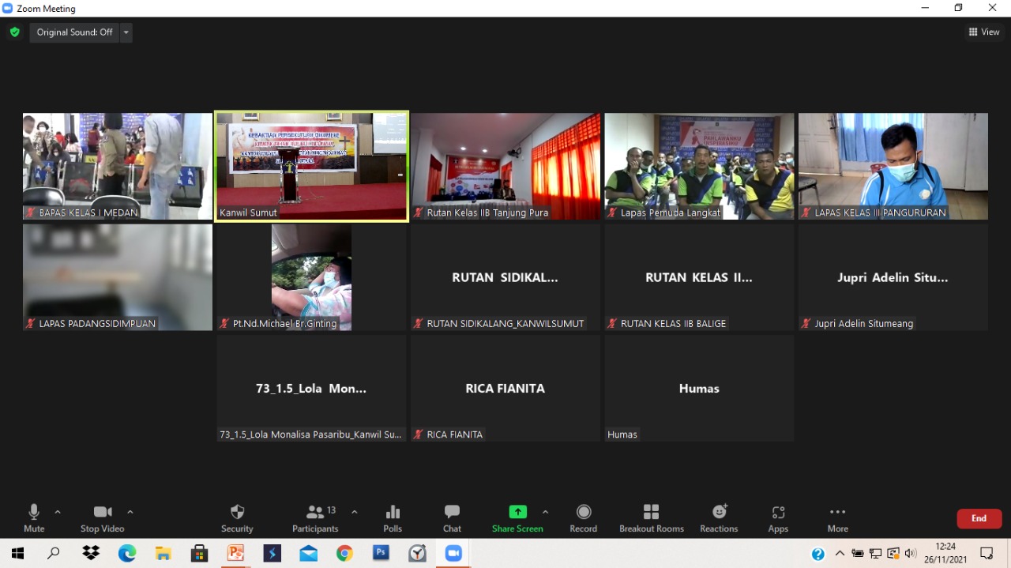The height and width of the screenshot is (568, 1011).
Task: Open Breakout Rooms
Action: coord(651,517)
